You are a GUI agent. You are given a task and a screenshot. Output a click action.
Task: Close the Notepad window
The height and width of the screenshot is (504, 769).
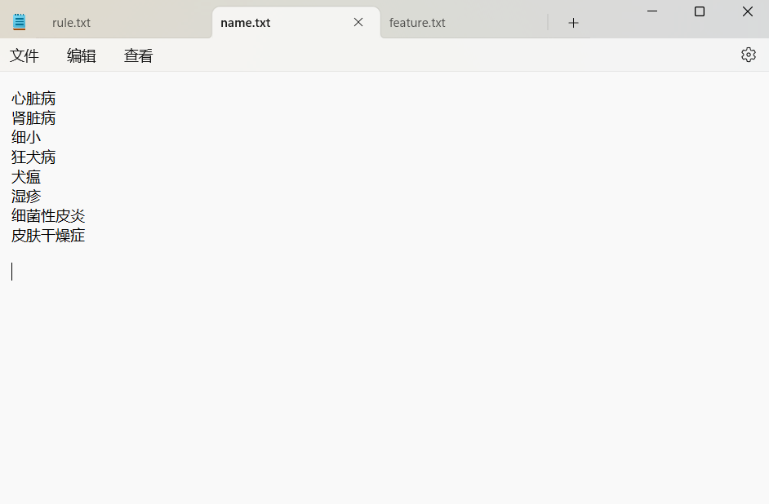coord(747,11)
